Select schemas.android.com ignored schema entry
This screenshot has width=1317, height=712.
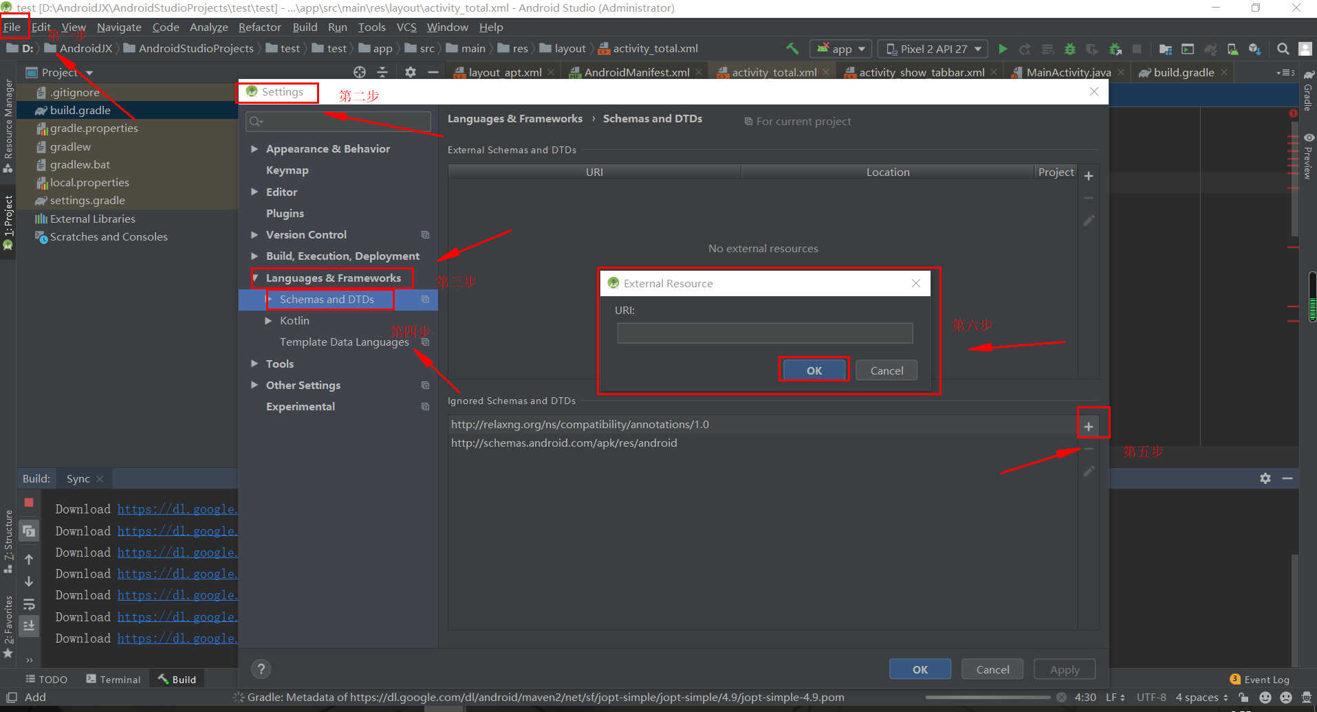pos(762,443)
